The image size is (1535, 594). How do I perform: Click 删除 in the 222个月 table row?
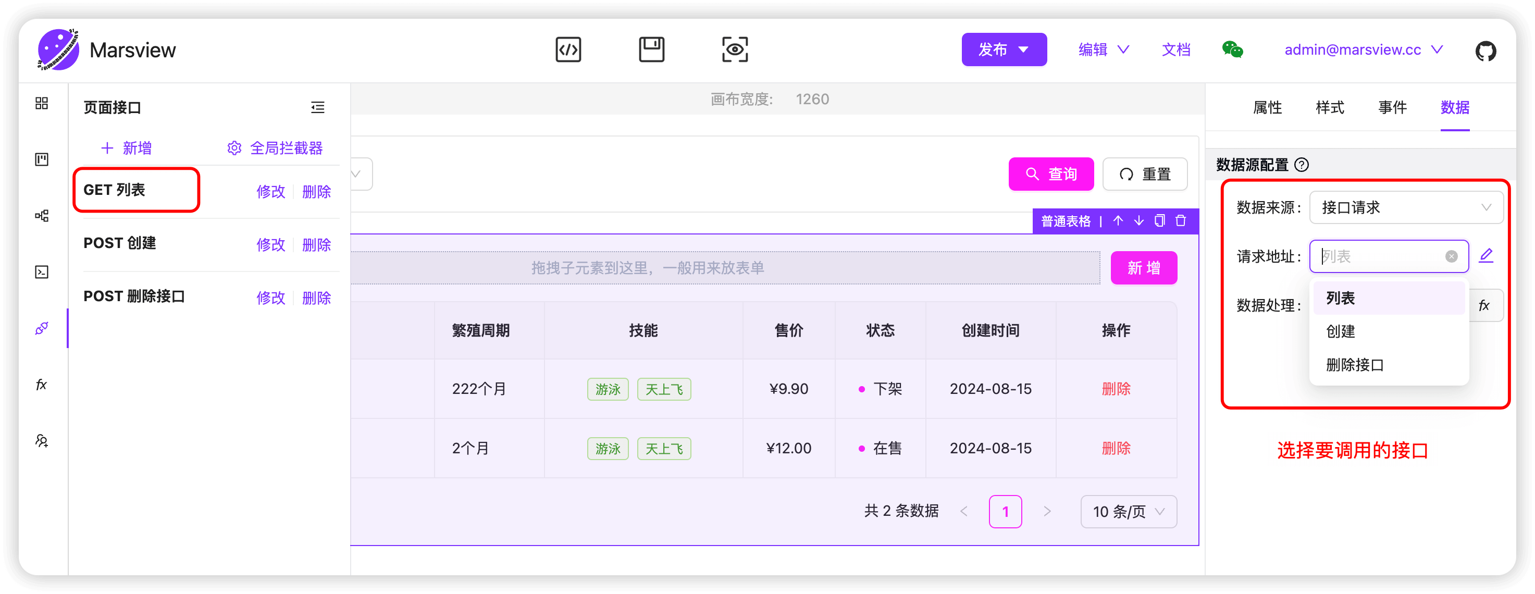1116,389
